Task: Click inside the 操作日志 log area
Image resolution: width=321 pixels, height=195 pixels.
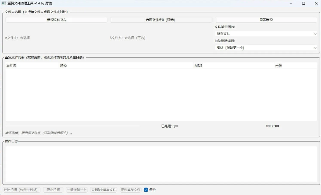Action: 160,164
